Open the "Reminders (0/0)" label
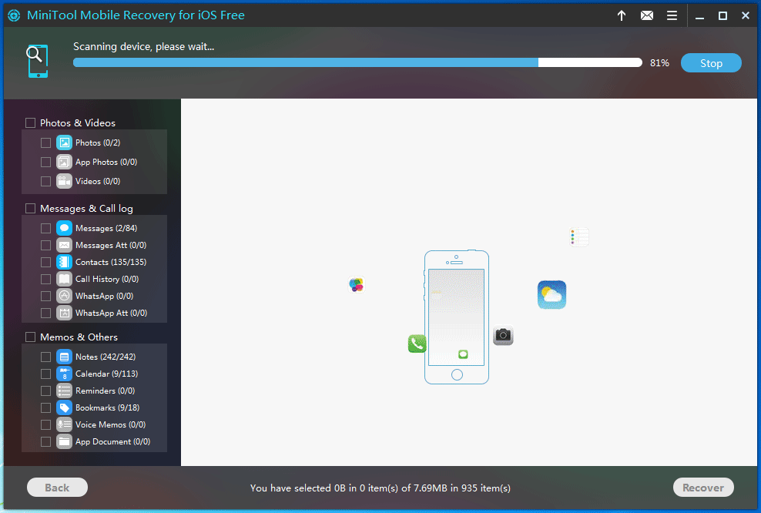This screenshot has height=513, width=761. coord(105,391)
